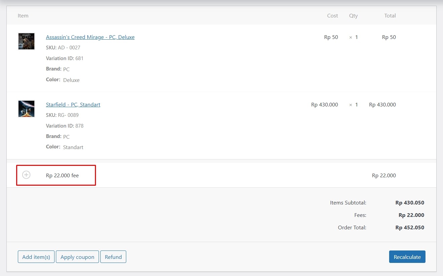Click the Qty column header
Image resolution: width=443 pixels, height=276 pixels.
(353, 16)
